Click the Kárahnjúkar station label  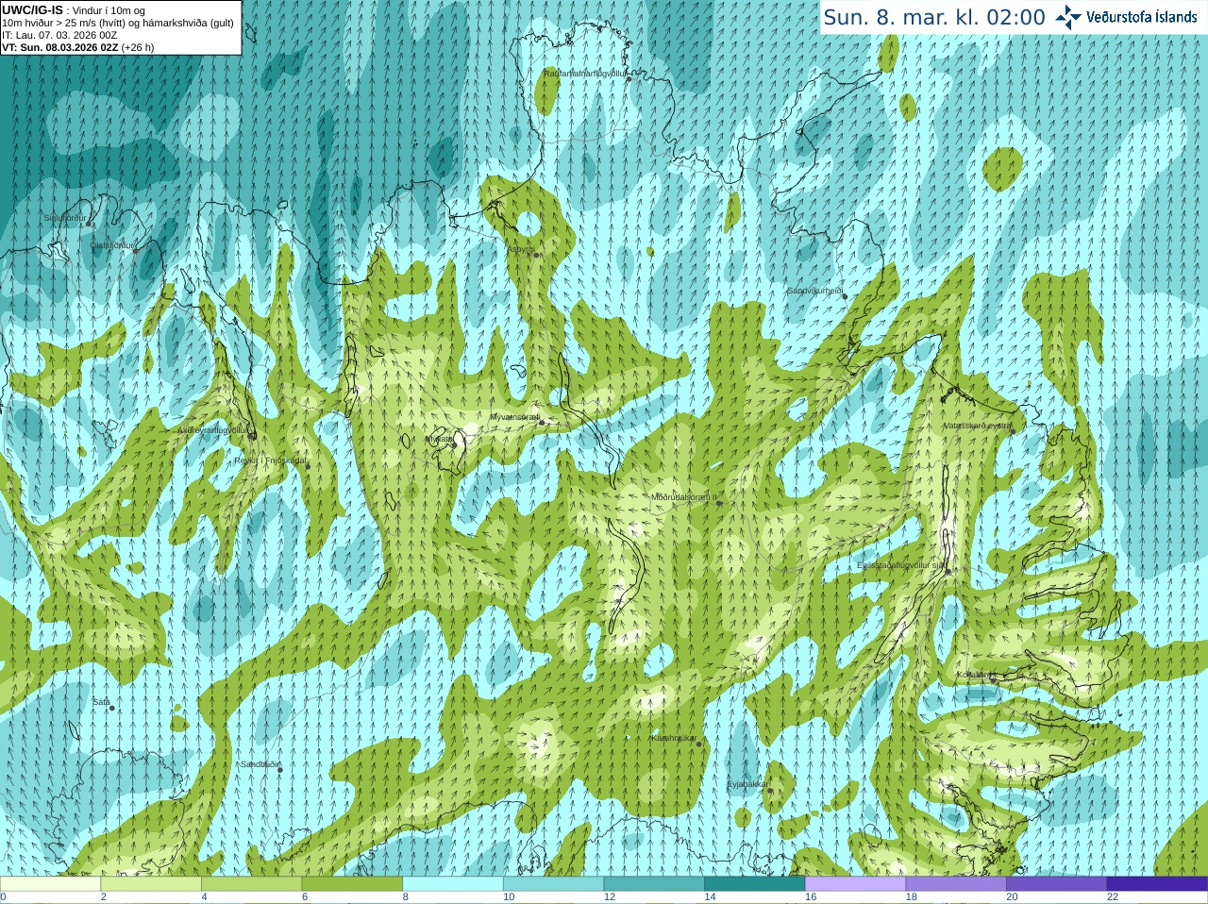[674, 738]
